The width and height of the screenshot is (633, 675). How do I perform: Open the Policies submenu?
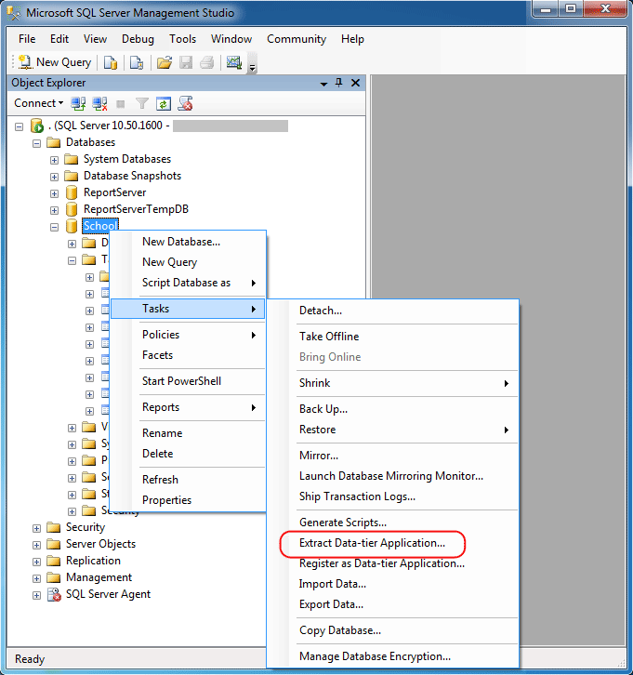pos(188,335)
